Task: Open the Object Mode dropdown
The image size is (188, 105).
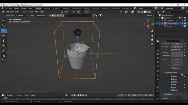Action: [x=14, y=12]
